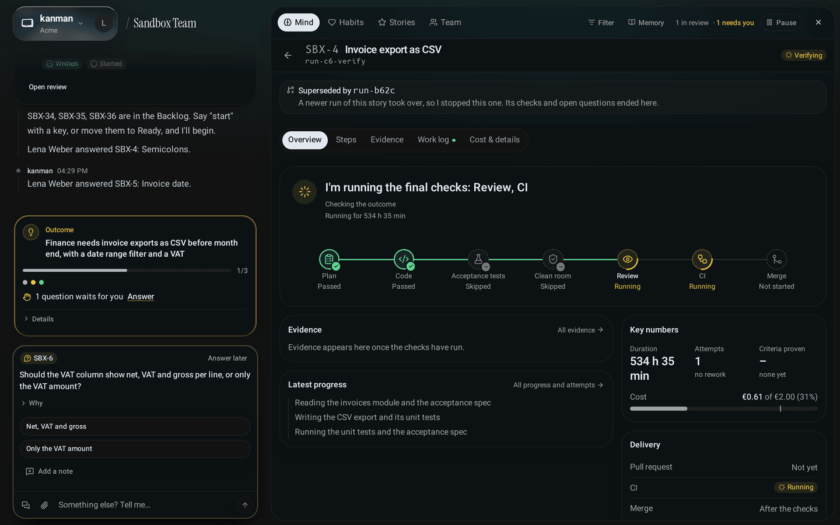Viewport: 840px width, 525px height.
Task: Switch to the Mind tab
Action: (299, 22)
